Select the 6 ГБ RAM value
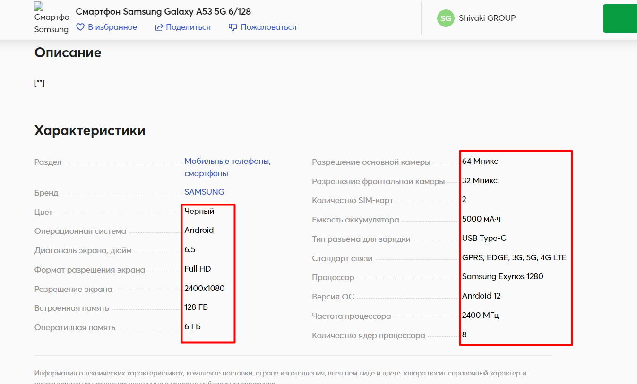The width and height of the screenshot is (637, 384). point(193,326)
